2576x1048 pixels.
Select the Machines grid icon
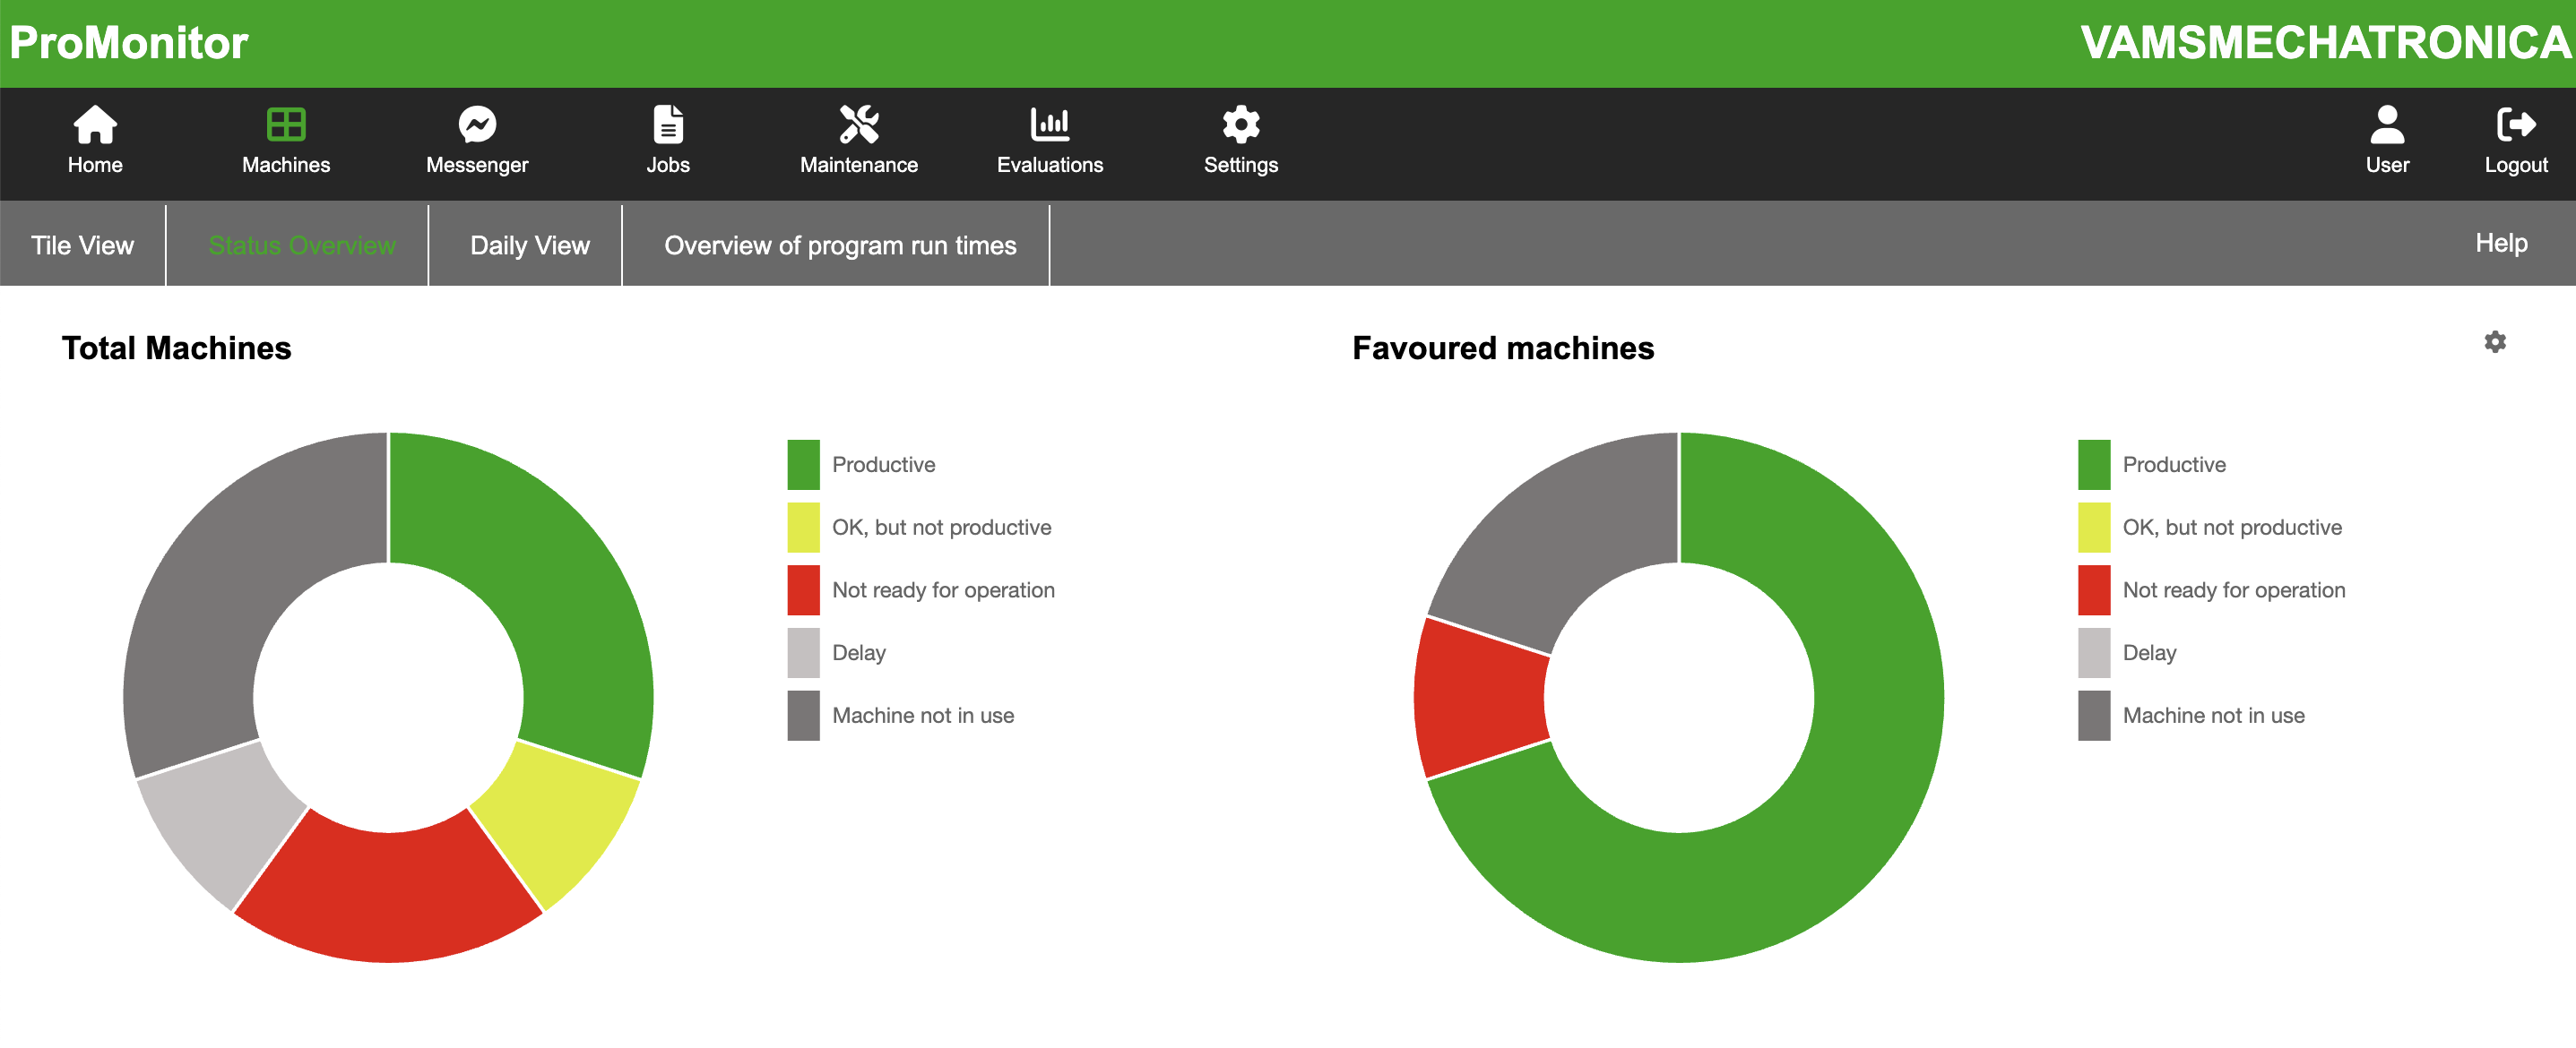point(286,125)
